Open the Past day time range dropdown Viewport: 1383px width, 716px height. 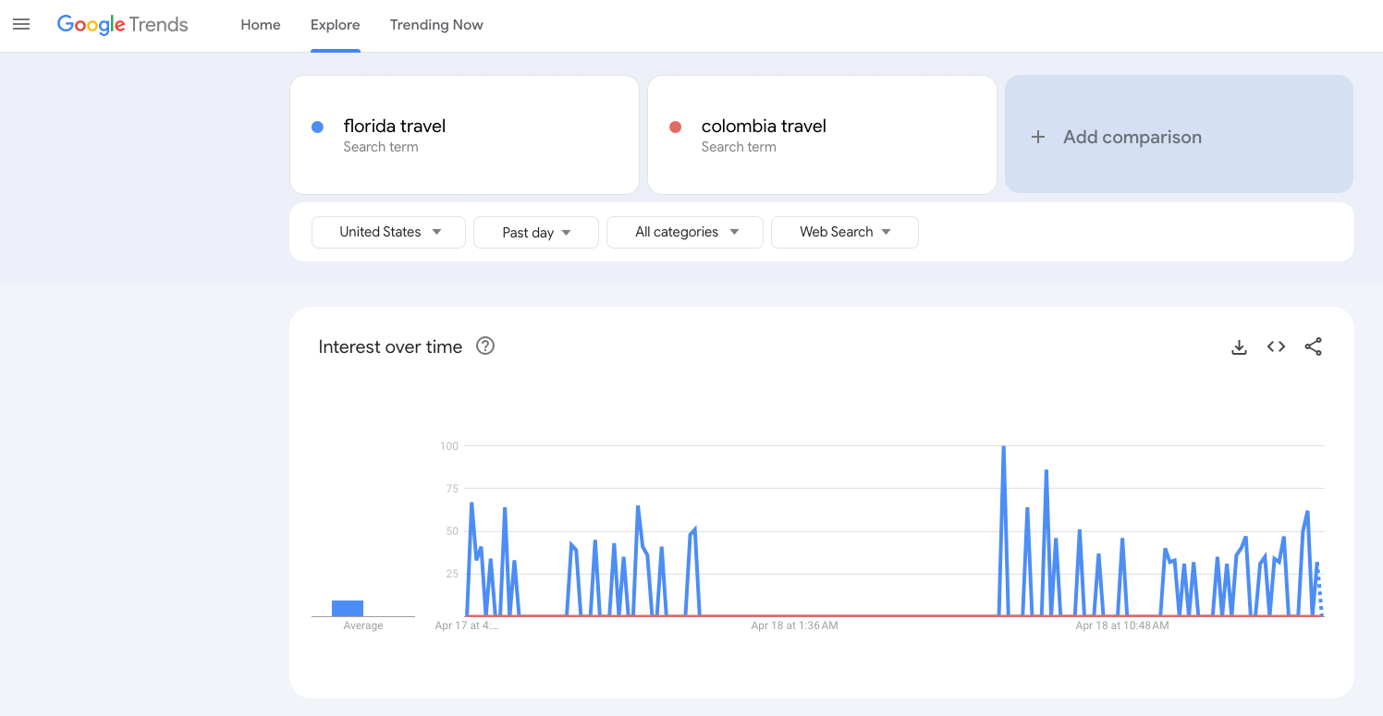click(536, 233)
